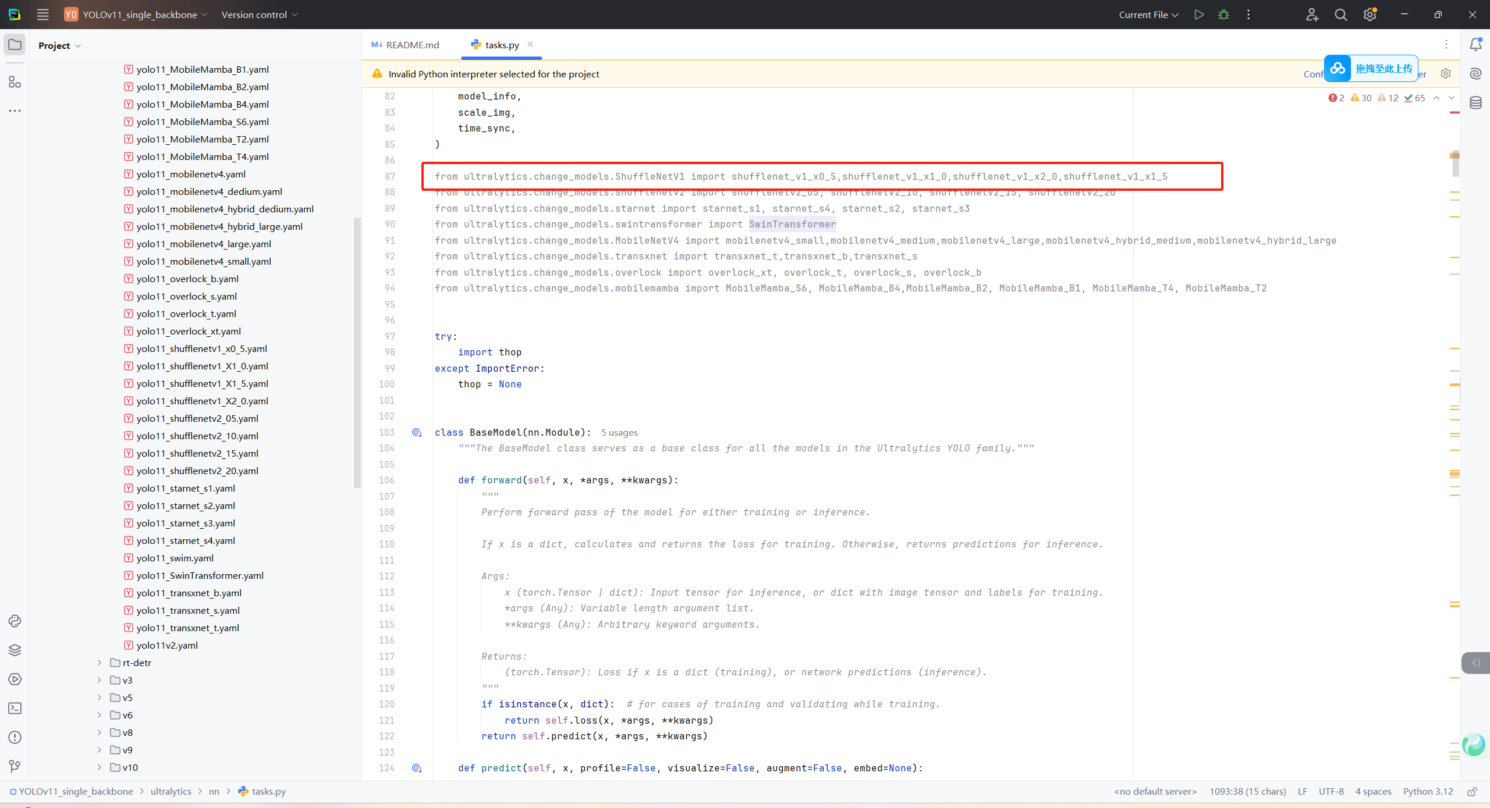
Task: Select yolo11_starnet_s1.yaml in project tree
Action: click(x=186, y=488)
